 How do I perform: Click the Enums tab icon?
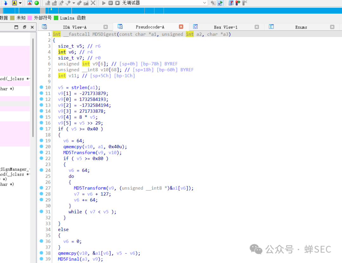click(271, 27)
